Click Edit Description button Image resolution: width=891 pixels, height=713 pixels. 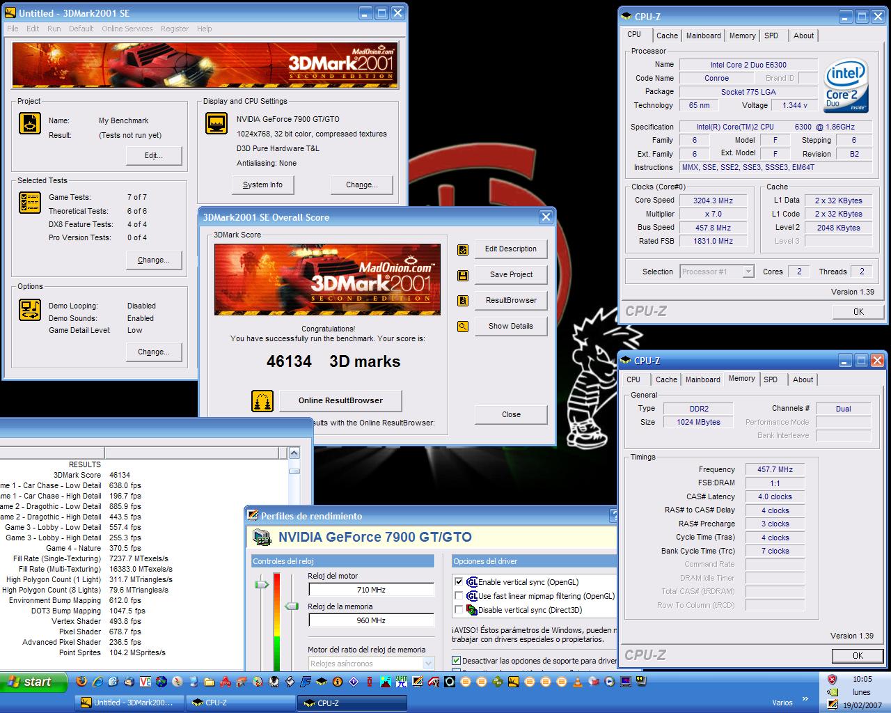tap(511, 249)
